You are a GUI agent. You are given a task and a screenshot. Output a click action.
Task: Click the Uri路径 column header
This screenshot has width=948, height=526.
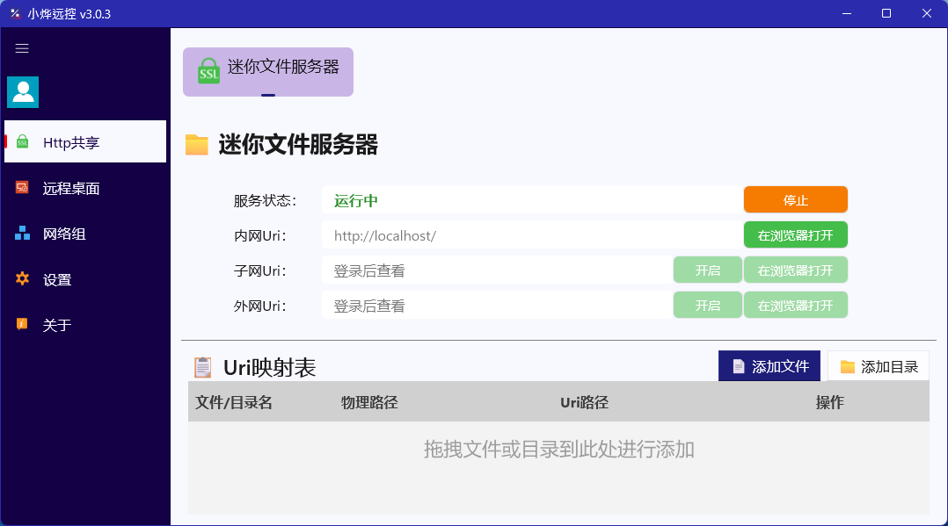tap(584, 402)
